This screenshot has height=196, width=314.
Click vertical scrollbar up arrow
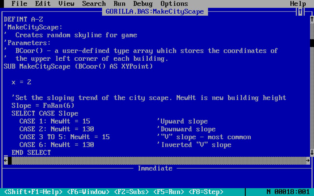[312, 19]
